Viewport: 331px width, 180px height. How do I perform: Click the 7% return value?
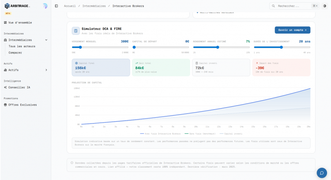pos(248,41)
